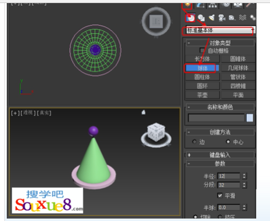Image resolution: width=270 pixels, height=221 pixels.
Task: Select the Shapes category icon
Action: coord(201,18)
